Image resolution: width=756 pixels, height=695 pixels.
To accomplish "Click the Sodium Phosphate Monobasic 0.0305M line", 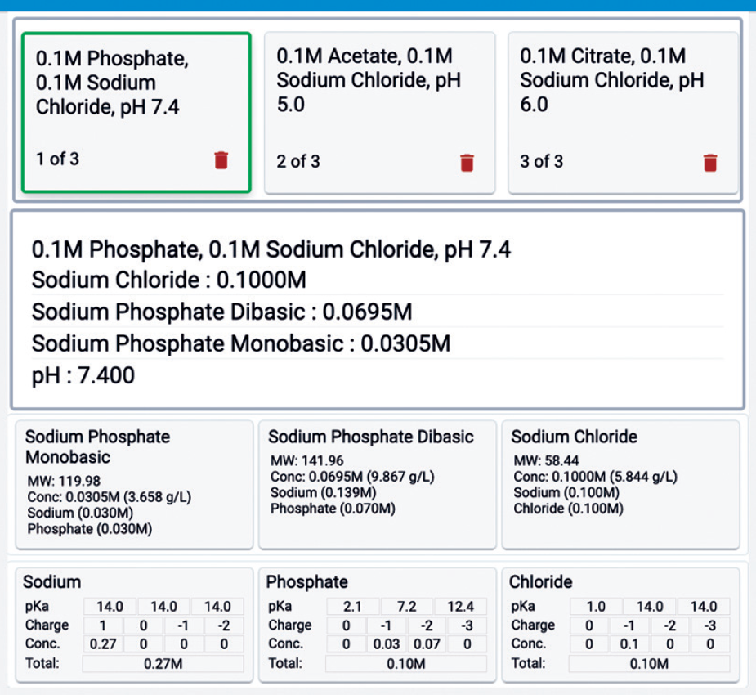I will point(240,343).
